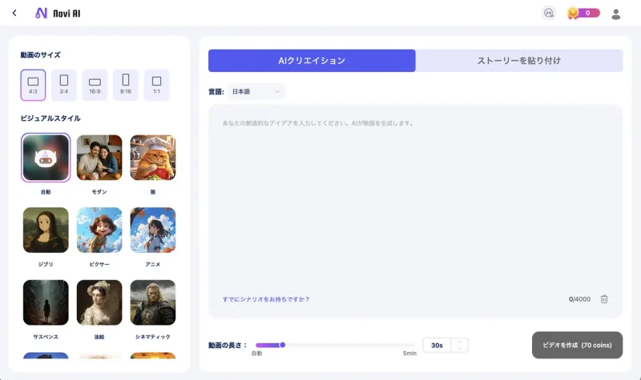The width and height of the screenshot is (641, 380).
Task: Choose the 猫 visual style thumbnail
Action: pyautogui.click(x=152, y=158)
